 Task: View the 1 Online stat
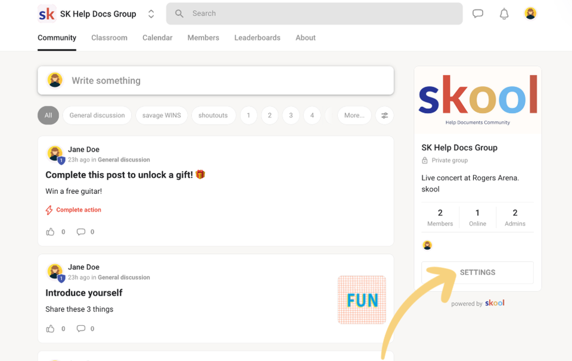(477, 218)
